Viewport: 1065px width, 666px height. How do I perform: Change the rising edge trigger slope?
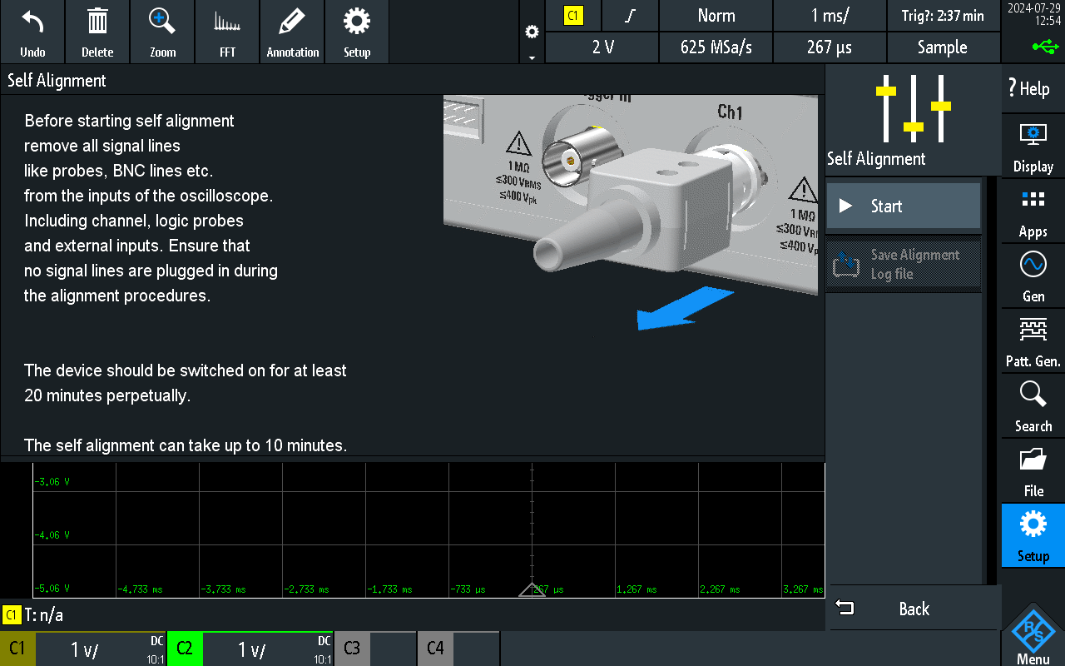tap(630, 15)
